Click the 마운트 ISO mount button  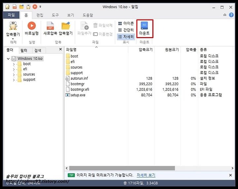(x=144, y=29)
